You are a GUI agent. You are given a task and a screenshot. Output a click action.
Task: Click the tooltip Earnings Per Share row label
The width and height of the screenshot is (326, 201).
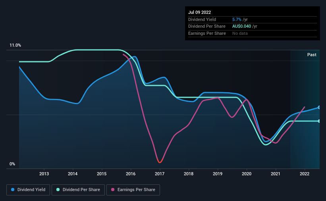(207, 33)
